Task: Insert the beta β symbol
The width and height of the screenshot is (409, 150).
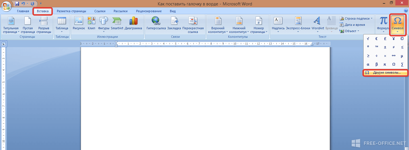Action: tap(377, 64)
